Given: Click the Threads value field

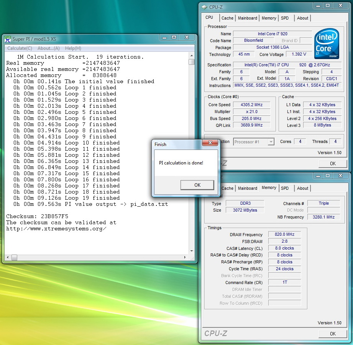Looking at the screenshot, I should pyautogui.click(x=335, y=141).
